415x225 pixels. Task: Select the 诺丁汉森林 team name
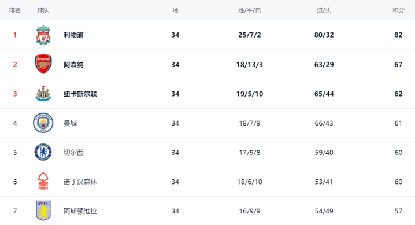[80, 182]
